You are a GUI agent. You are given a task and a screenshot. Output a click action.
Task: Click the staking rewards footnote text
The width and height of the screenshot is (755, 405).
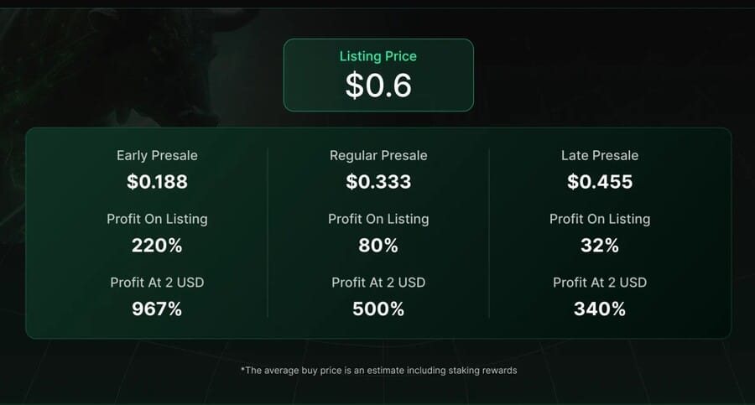[378, 370]
